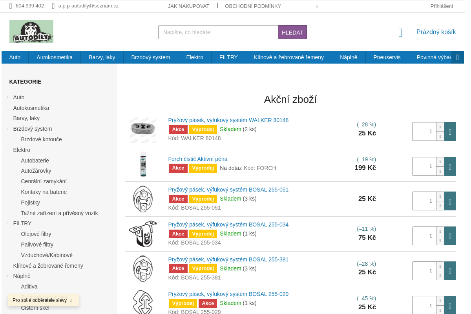Image resolution: width=471 pixels, height=314 pixels.
Task: Select Autobaterie in sidebar
Action: pos(35,161)
